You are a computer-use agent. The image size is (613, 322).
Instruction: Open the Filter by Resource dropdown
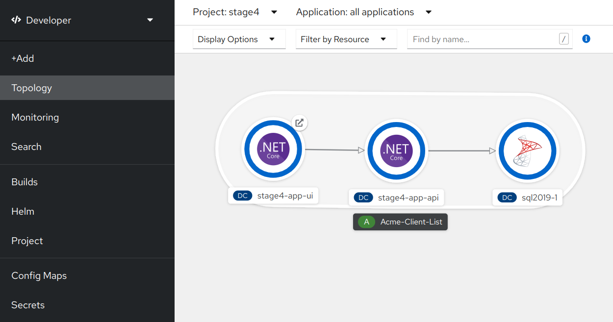coord(346,39)
